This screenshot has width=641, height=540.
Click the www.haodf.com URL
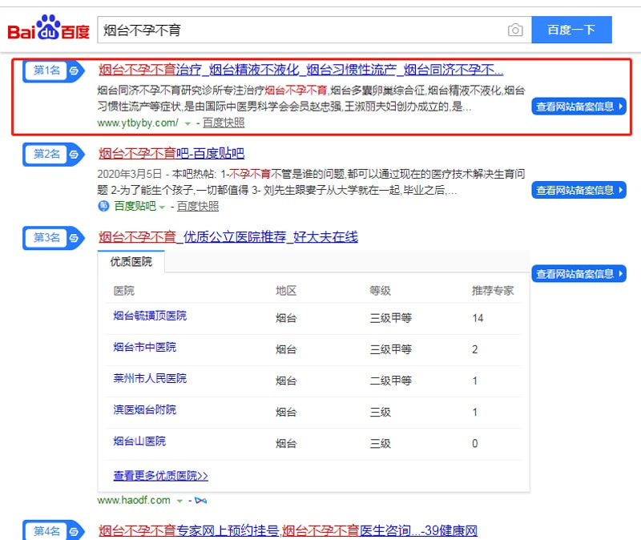(134, 500)
